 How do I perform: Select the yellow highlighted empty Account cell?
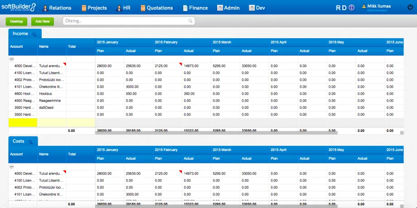coord(23,122)
